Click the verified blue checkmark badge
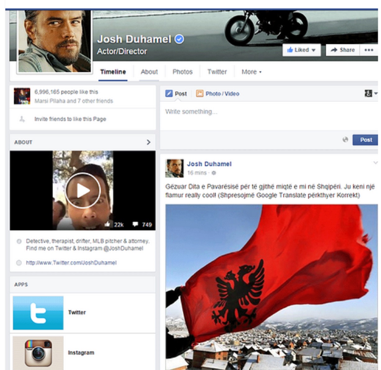 pyautogui.click(x=179, y=39)
